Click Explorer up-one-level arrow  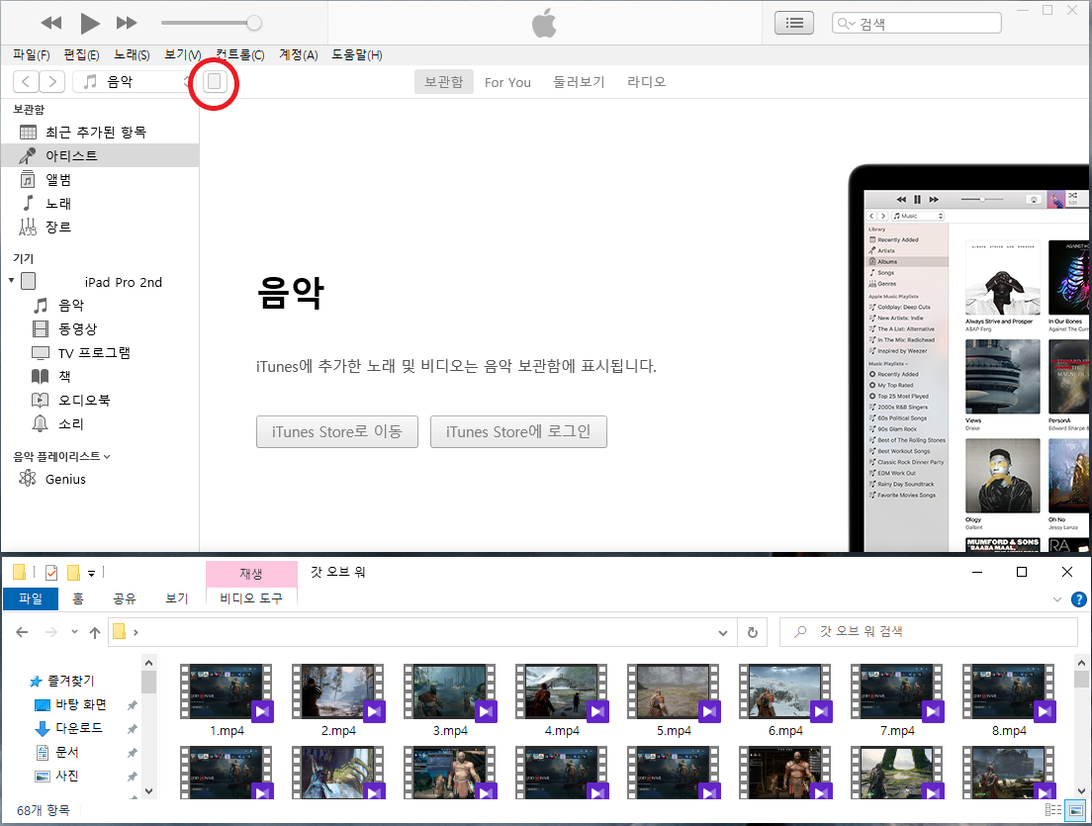pyautogui.click(x=95, y=632)
